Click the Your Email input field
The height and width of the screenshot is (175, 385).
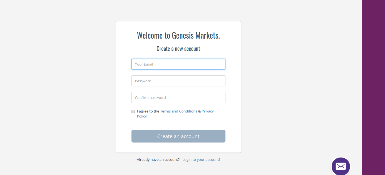(x=178, y=64)
